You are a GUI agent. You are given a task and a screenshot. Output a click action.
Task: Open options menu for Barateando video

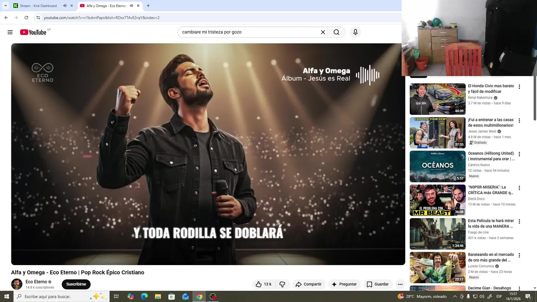pyautogui.click(x=519, y=255)
